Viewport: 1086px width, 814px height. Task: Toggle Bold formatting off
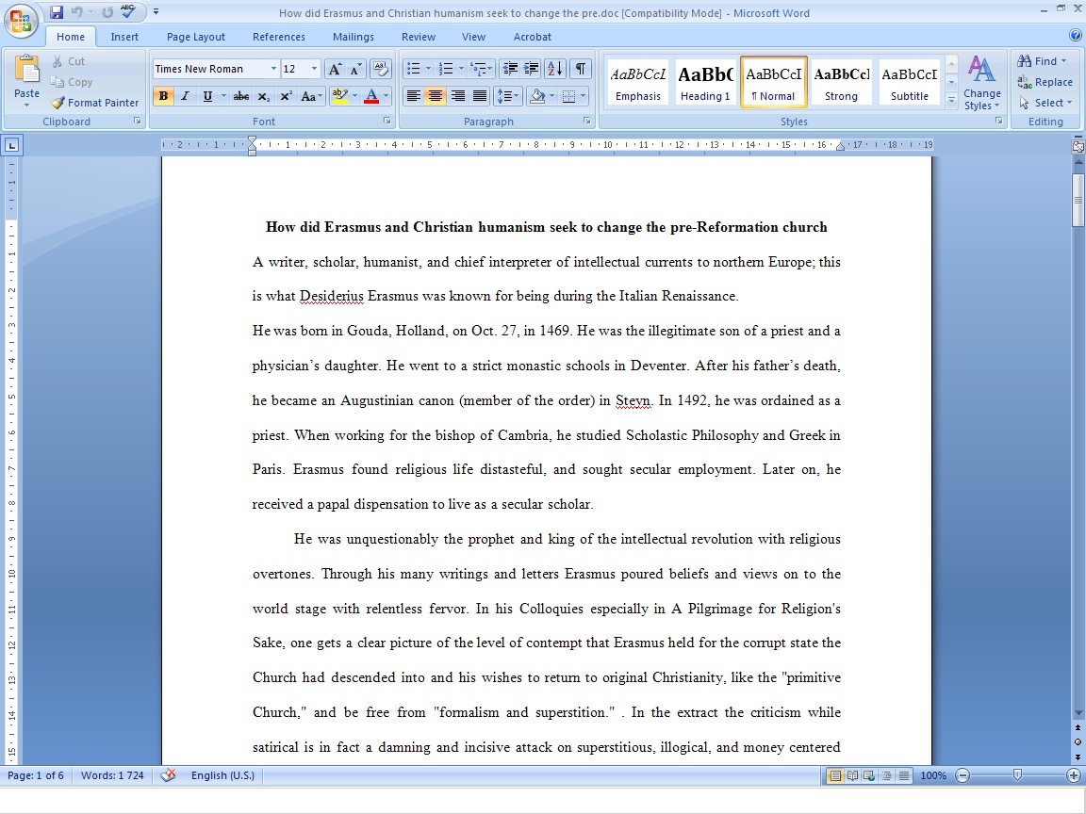[163, 96]
